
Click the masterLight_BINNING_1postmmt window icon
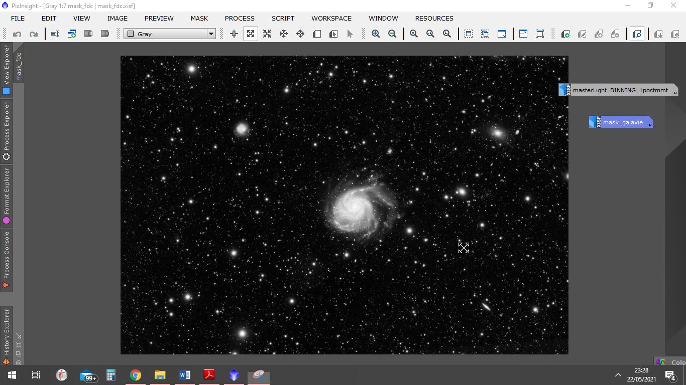pos(565,90)
